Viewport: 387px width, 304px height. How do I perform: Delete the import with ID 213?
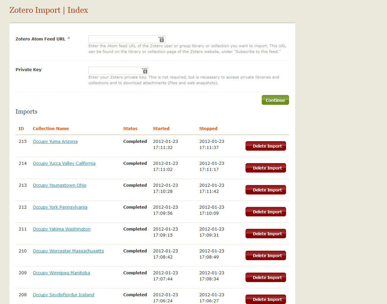[265, 190]
